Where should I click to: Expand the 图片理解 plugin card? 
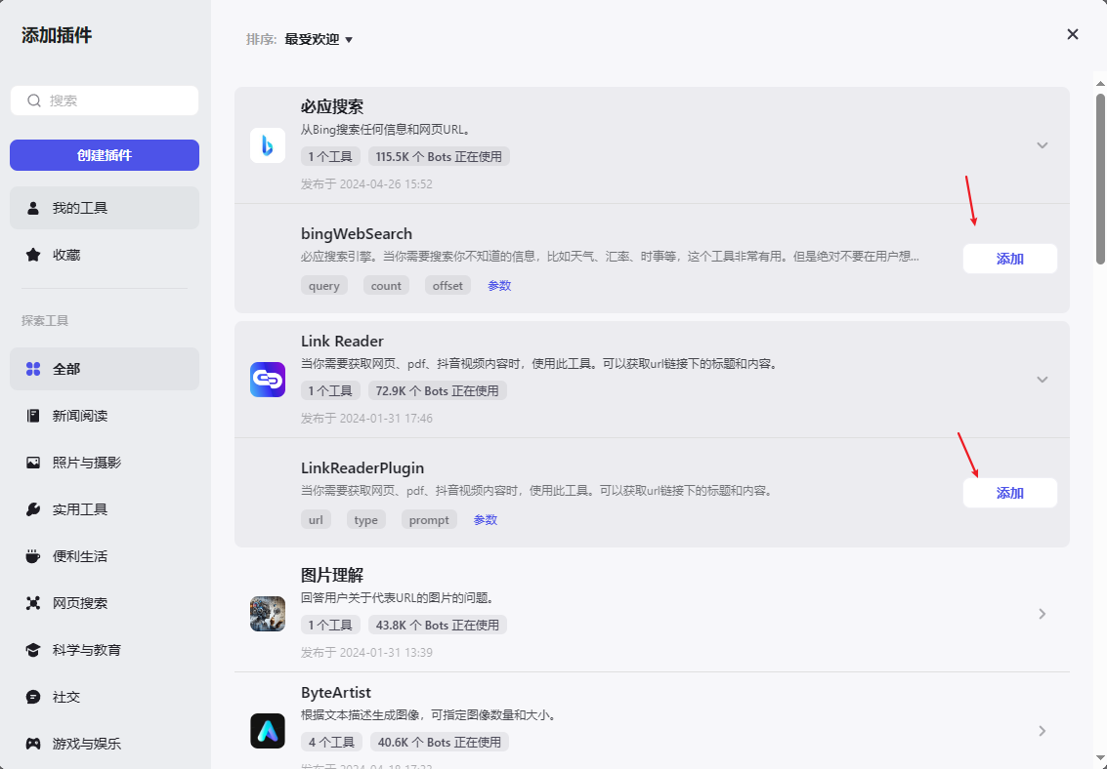point(1043,614)
